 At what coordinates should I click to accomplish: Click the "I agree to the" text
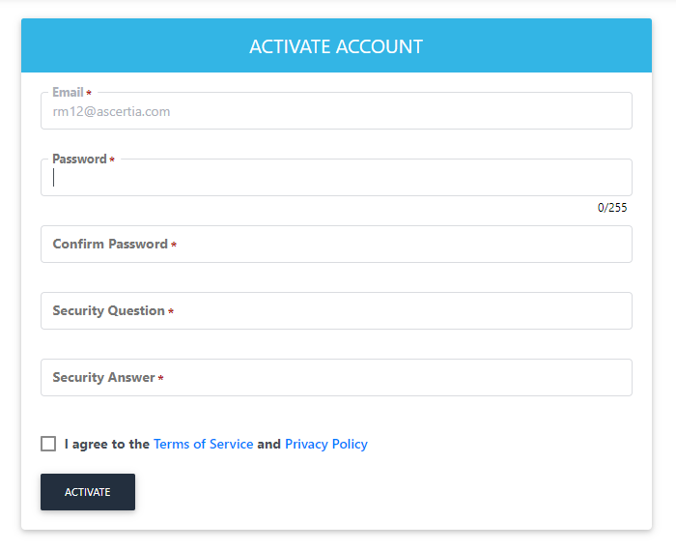coord(106,445)
